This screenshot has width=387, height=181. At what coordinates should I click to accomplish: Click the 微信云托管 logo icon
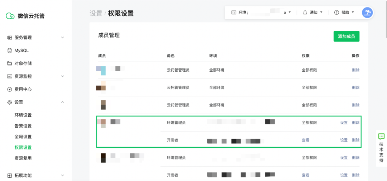click(x=10, y=16)
